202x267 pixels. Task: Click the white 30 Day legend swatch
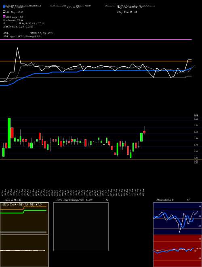coord(4,12)
